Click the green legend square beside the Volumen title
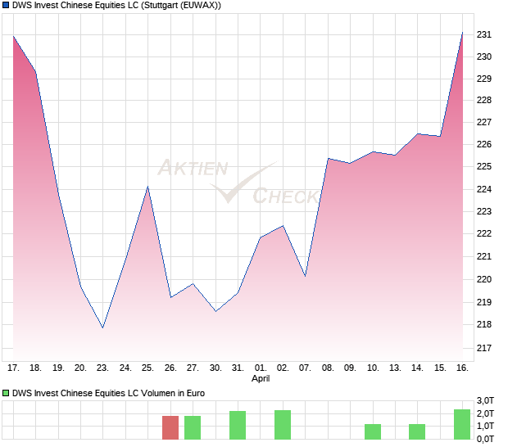This screenshot has width=508, height=447. pyautogui.click(x=6, y=393)
